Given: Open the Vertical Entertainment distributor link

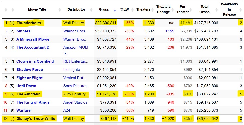Looking at the screenshot, I should [x=75, y=78].
